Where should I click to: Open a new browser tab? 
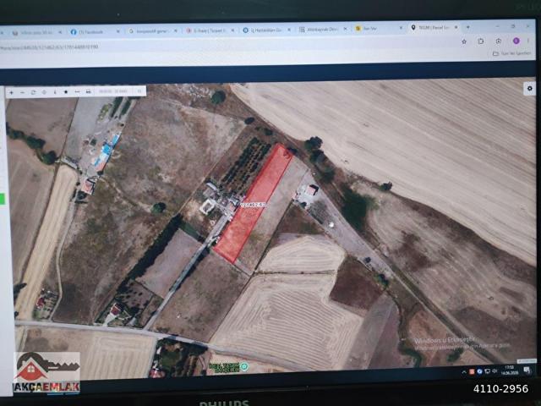pos(467,27)
